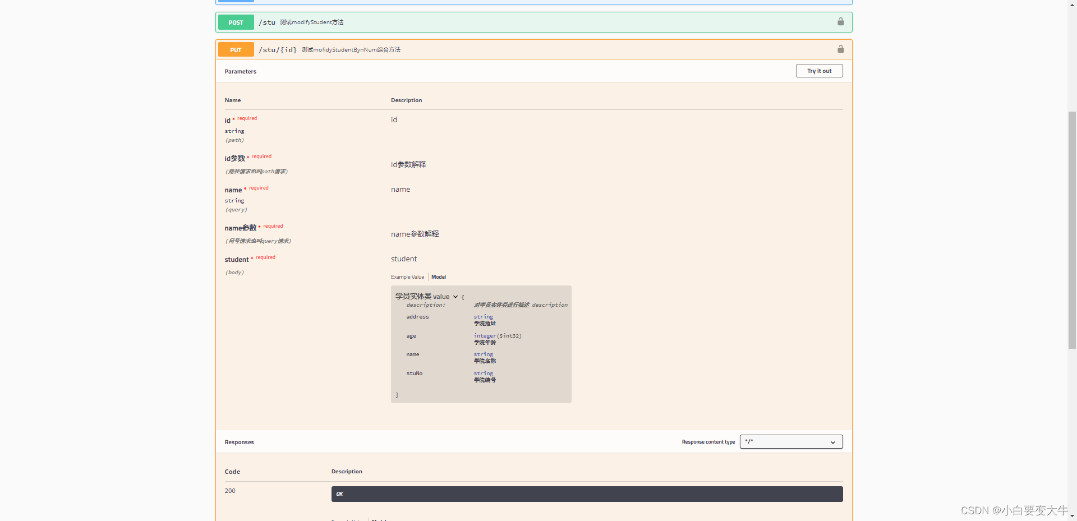
Task: Collapse the PUT /stu/{id} operation header
Action: (x=534, y=49)
